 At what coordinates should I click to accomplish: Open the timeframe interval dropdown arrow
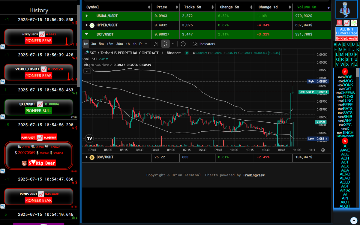click(x=146, y=44)
